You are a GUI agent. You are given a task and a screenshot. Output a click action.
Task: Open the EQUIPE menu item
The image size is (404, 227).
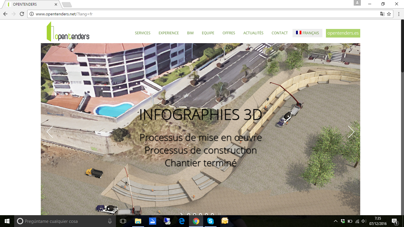click(x=208, y=33)
